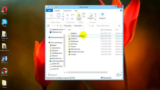
Task: Click the properties icon in title bar toolbar
Action: (51, 7)
